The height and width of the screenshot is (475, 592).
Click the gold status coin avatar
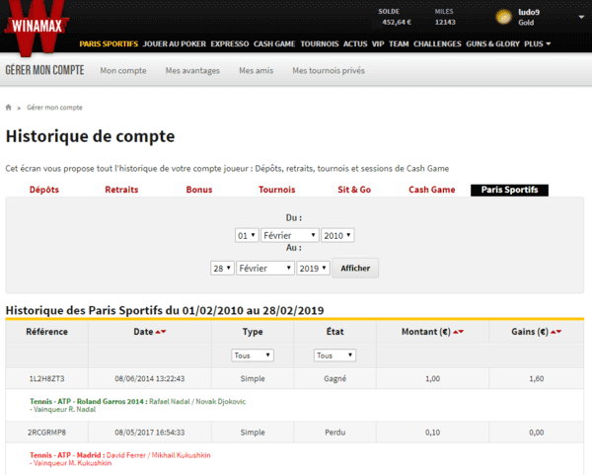coord(503,17)
